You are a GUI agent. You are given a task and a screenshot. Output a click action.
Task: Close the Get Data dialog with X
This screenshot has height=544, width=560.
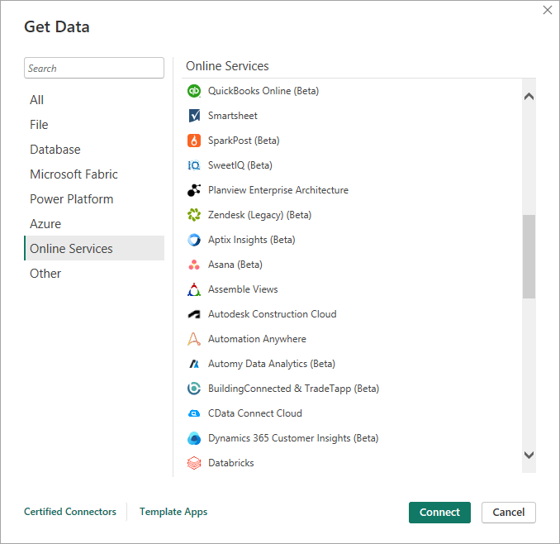548,10
